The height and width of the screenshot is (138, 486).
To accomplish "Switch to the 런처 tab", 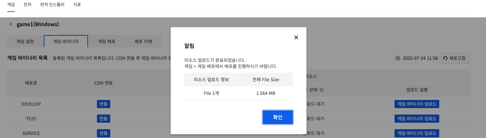I will pyautogui.click(x=28, y=5).
